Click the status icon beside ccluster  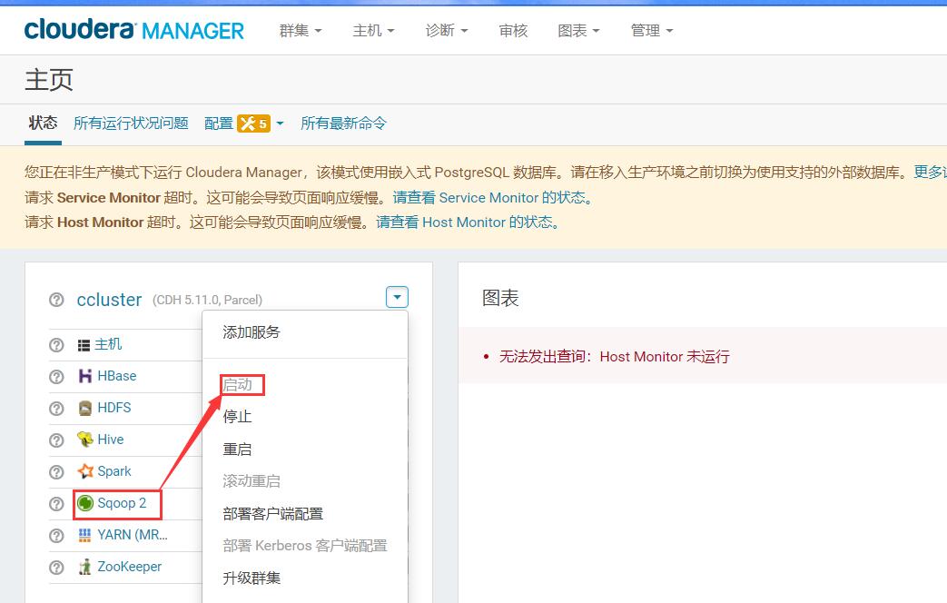(x=56, y=300)
